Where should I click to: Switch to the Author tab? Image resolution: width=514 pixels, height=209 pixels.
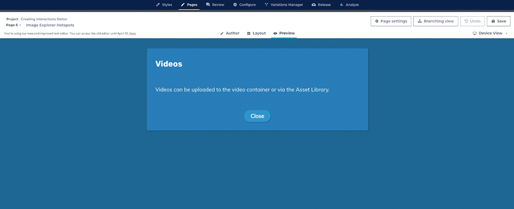[230, 33]
